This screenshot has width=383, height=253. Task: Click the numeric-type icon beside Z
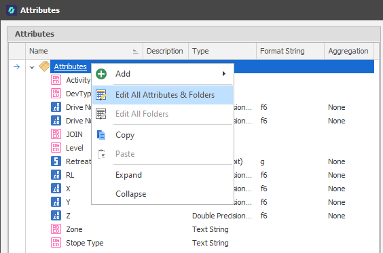pyautogui.click(x=56, y=216)
